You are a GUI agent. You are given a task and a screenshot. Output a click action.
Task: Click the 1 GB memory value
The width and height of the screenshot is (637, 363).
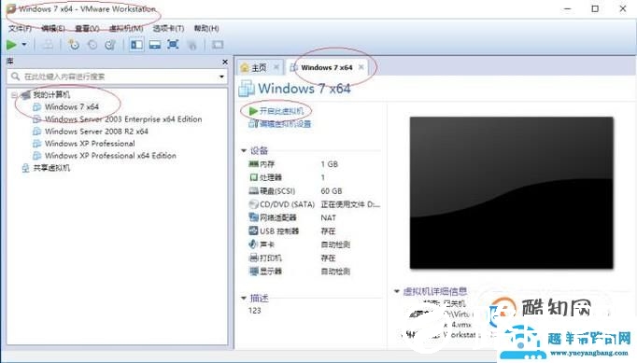[x=329, y=164]
